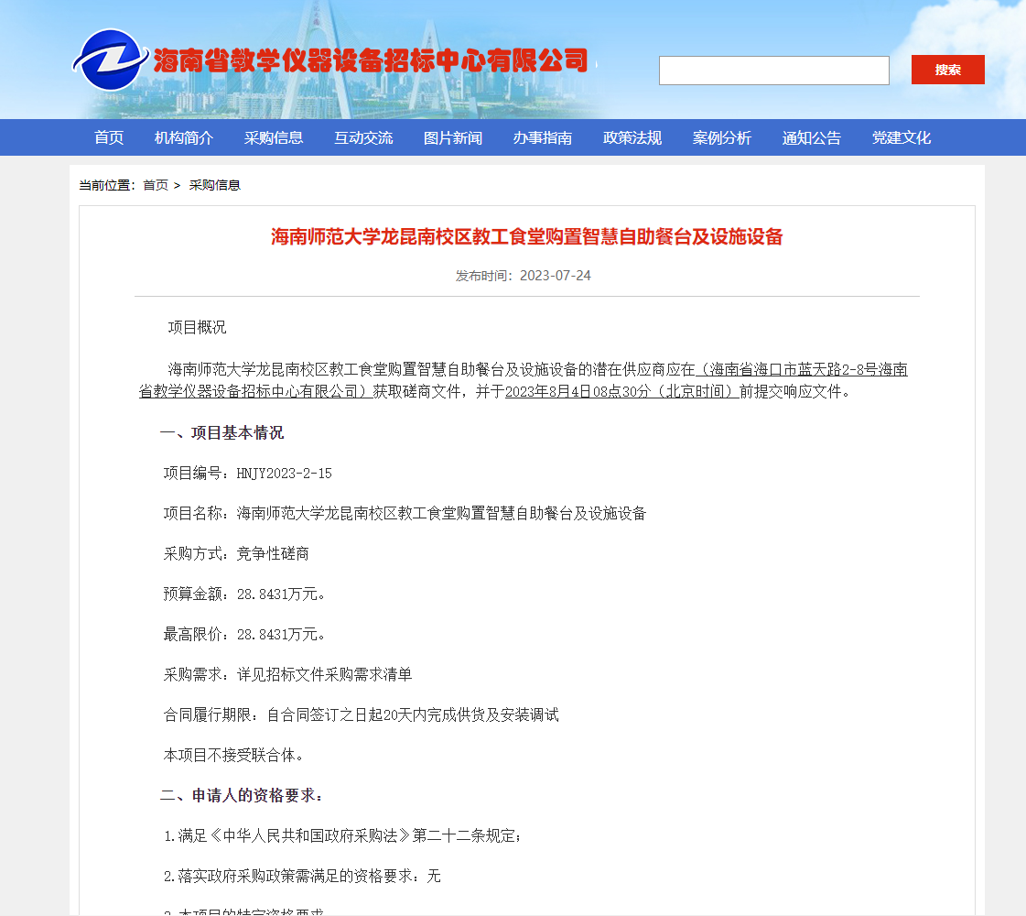Click the 项目名称 line
The height and width of the screenshot is (916, 1026).
click(405, 513)
